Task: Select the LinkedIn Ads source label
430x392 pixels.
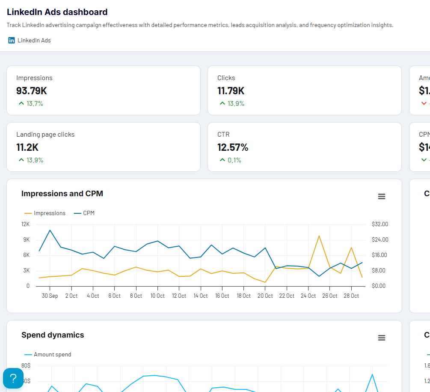Action: coord(34,40)
